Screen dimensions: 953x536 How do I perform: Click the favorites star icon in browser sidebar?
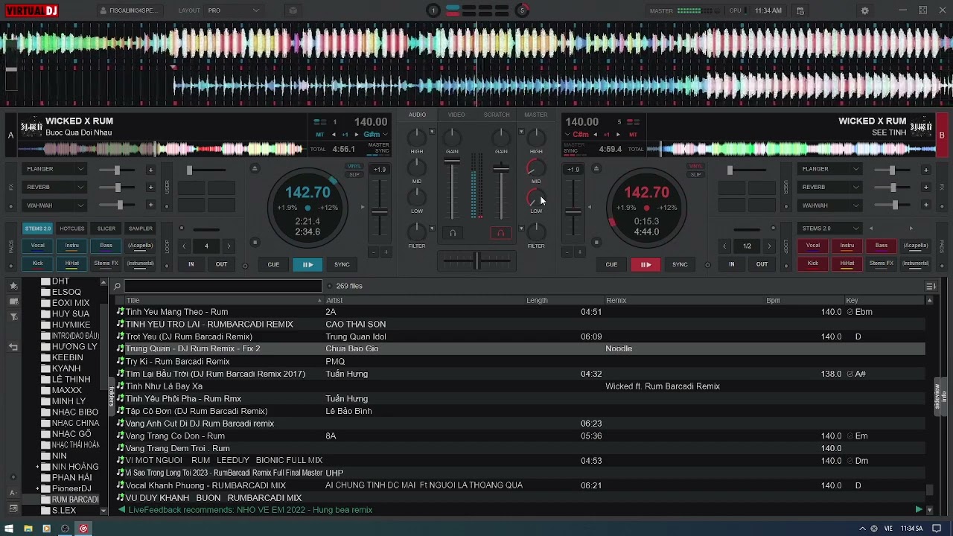coord(13,286)
